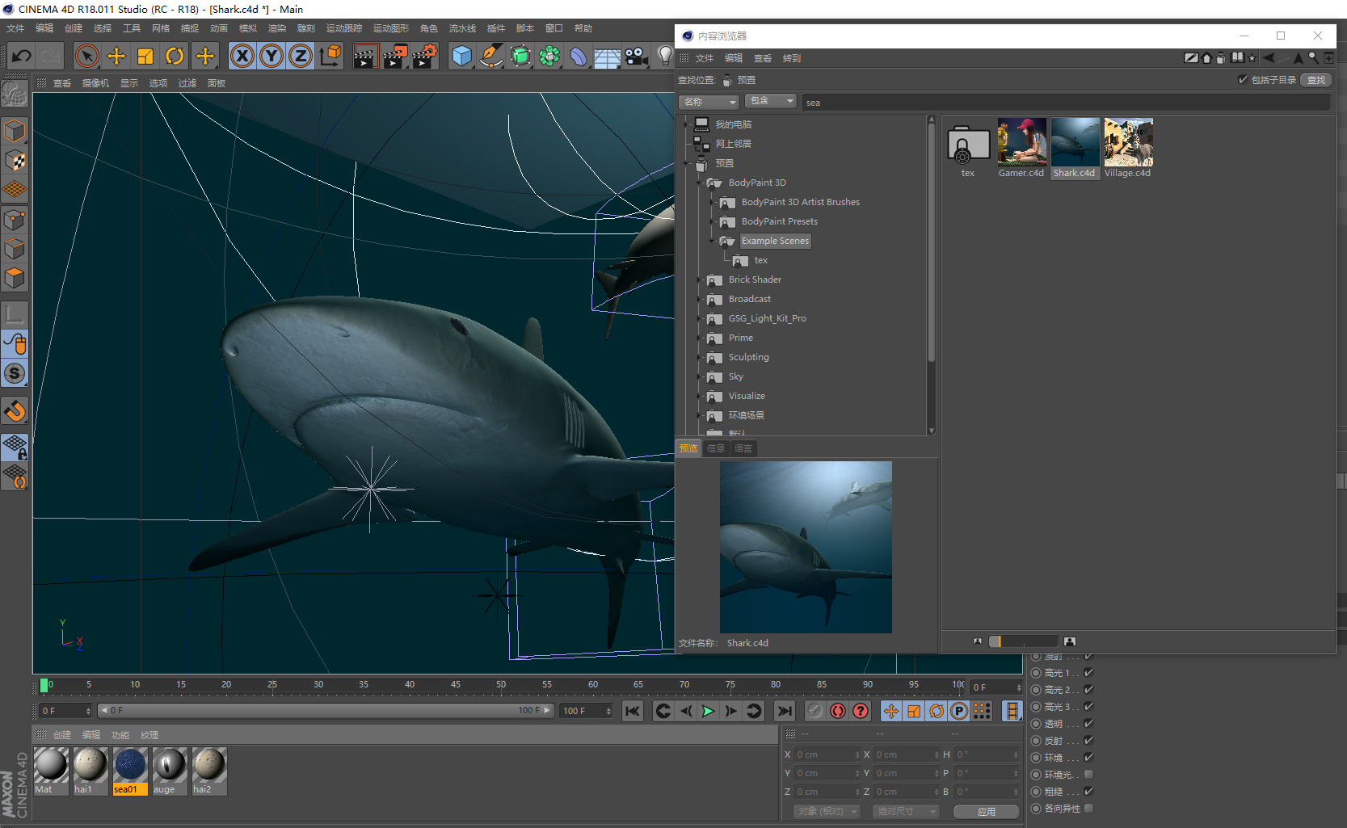This screenshot has height=828, width=1347.
Task: Open the 包含 condition dropdown
Action: 770,101
